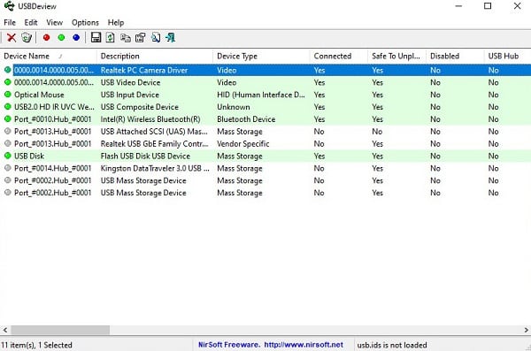Image resolution: width=531 pixels, height=351 pixels.
Task: Click the red X Uninstall Selected Devices icon
Action: pos(12,37)
